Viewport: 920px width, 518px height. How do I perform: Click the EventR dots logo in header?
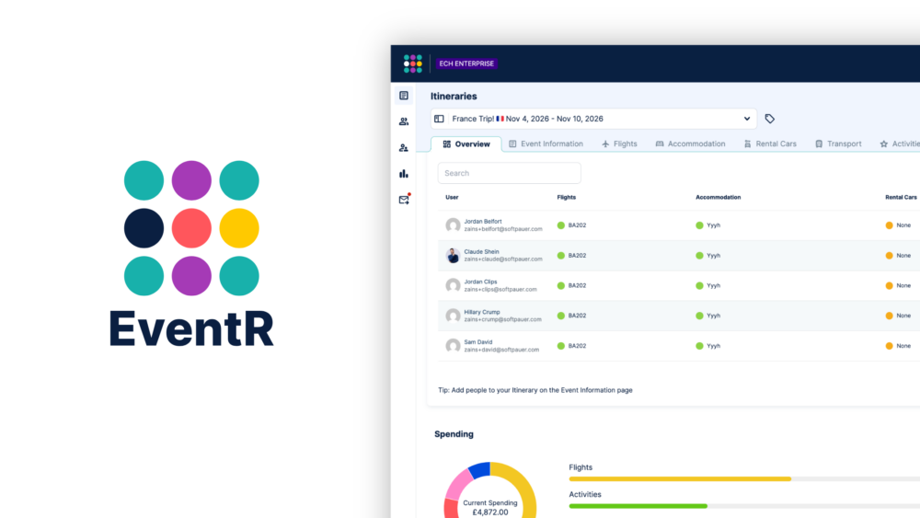pos(412,63)
